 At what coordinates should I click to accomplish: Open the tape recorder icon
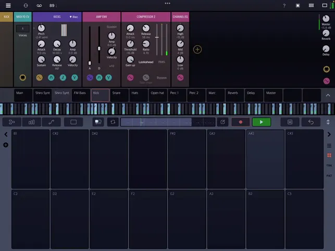click(x=39, y=5)
